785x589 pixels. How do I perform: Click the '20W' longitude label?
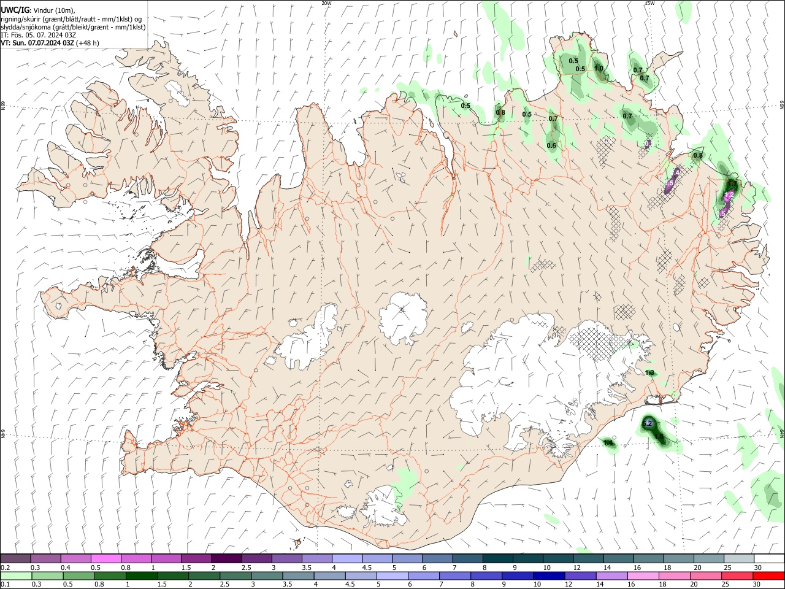326,3
